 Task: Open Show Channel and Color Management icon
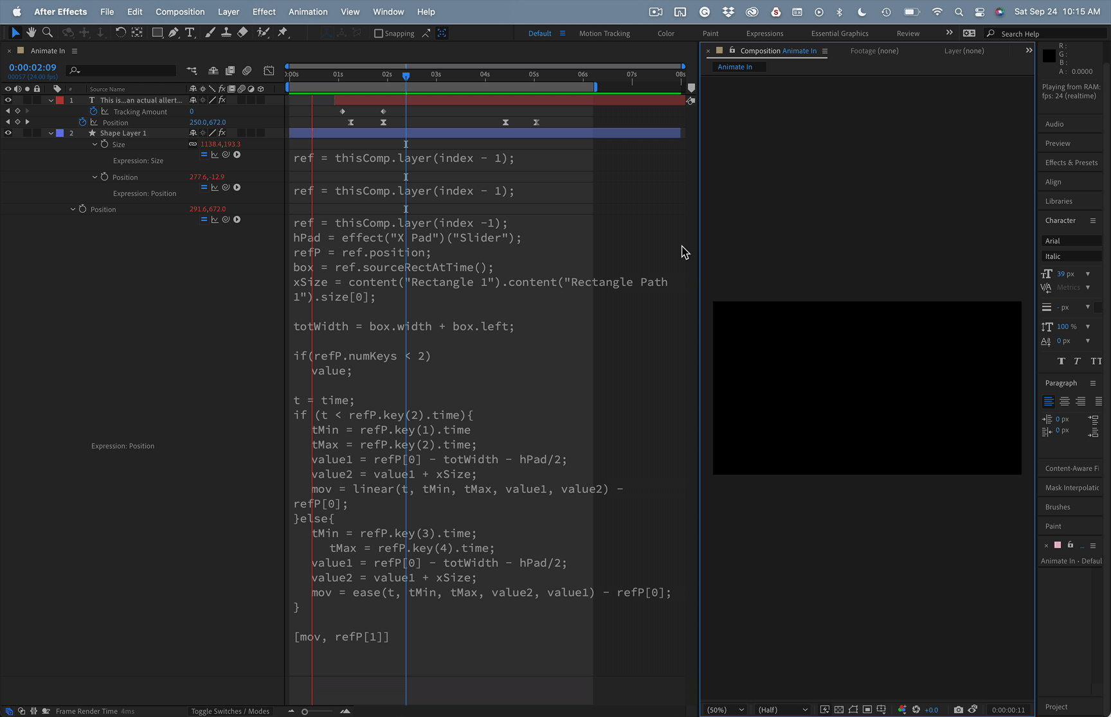(x=902, y=709)
